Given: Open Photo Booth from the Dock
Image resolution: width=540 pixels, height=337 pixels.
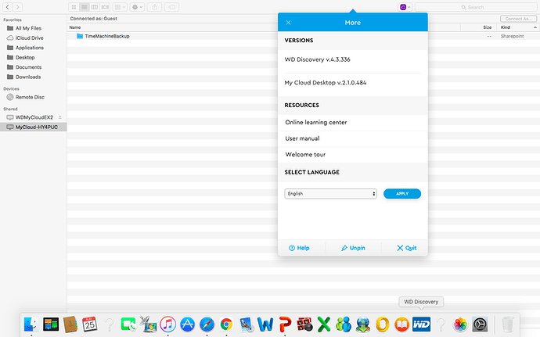Looking at the screenshot, I should coord(304,324).
